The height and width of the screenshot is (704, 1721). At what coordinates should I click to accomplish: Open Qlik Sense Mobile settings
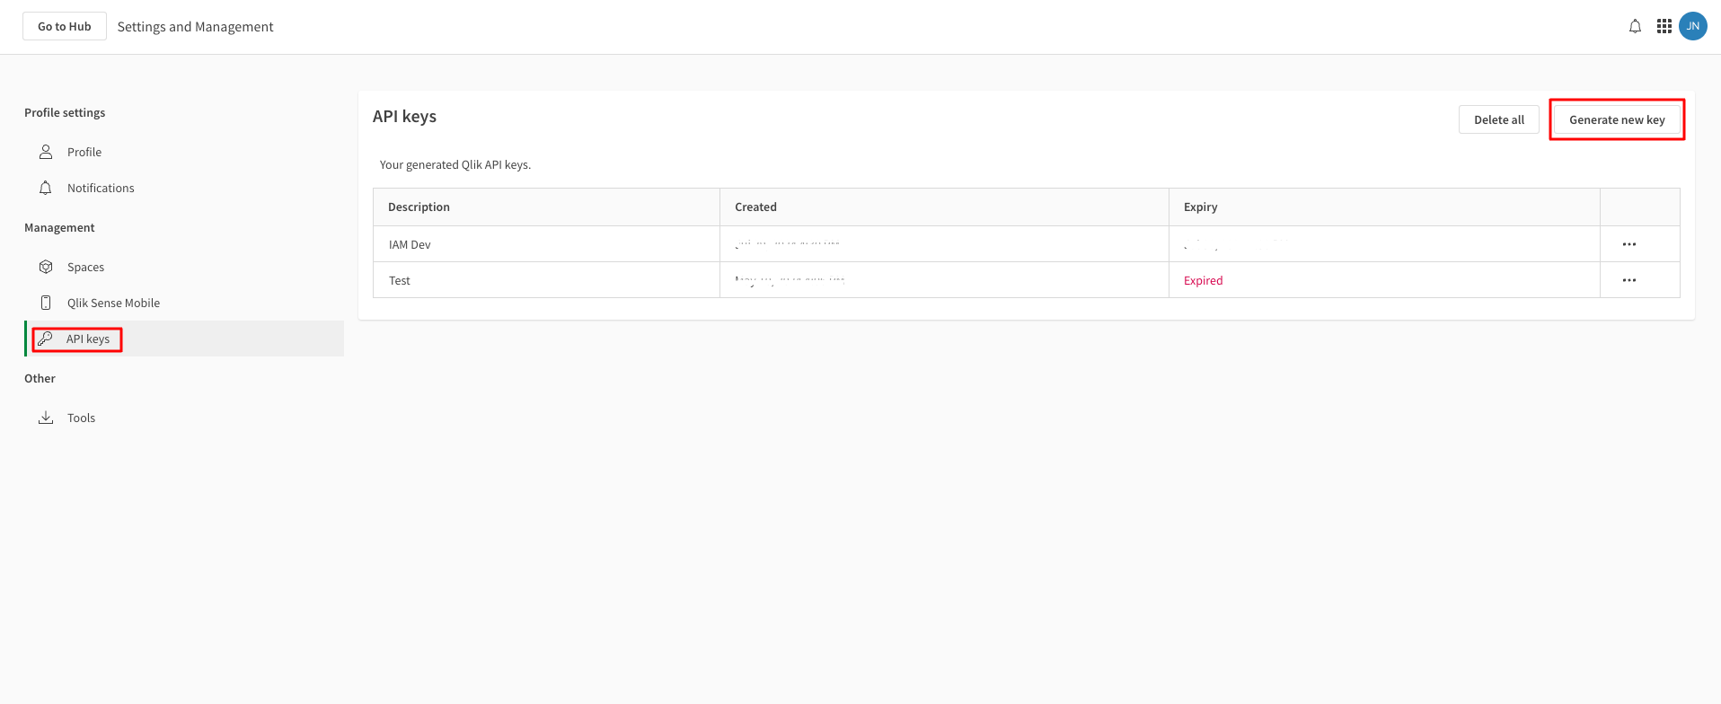[113, 303]
